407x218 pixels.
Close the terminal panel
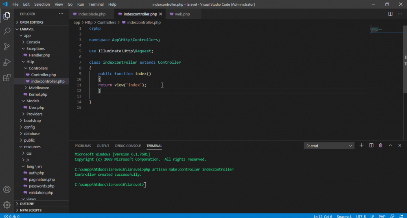tap(400, 145)
